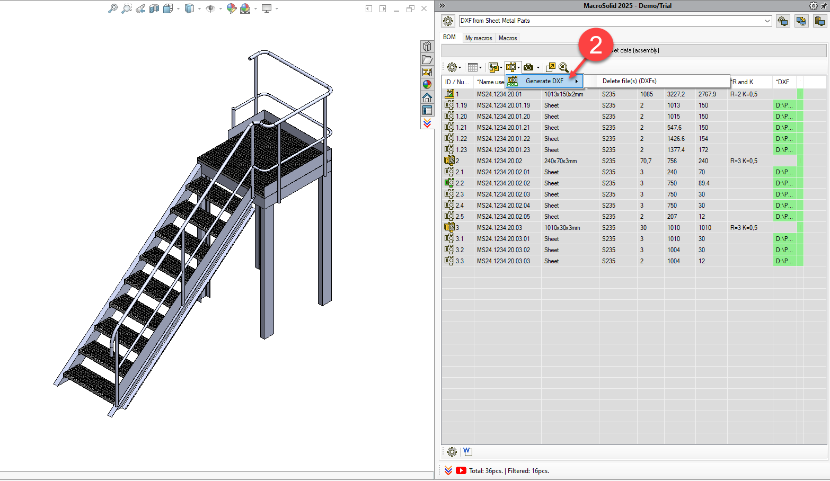The width and height of the screenshot is (830, 481).
Task: Switch to the My macros tab
Action: pos(479,38)
